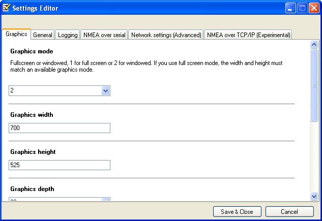Go to Network settings (Advanced) tab
This screenshot has height=221, width=322.
(x=166, y=35)
